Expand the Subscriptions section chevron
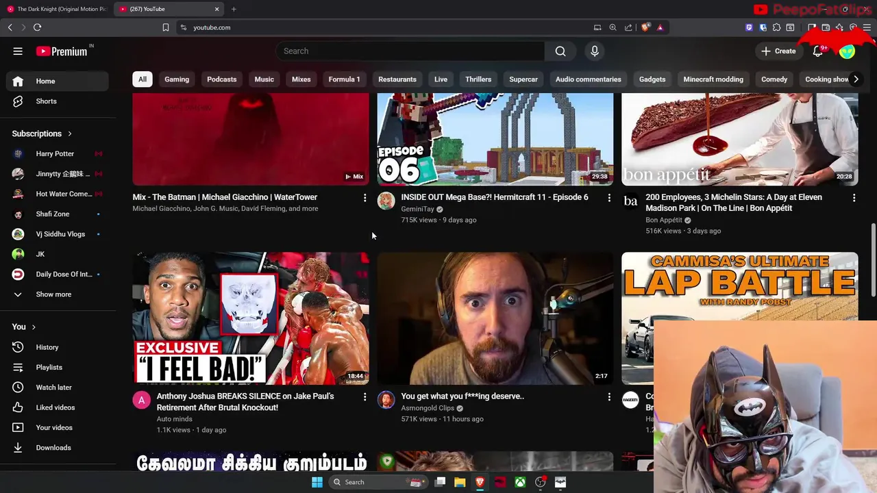Screen dimensions: 877x493 click(x=69, y=134)
